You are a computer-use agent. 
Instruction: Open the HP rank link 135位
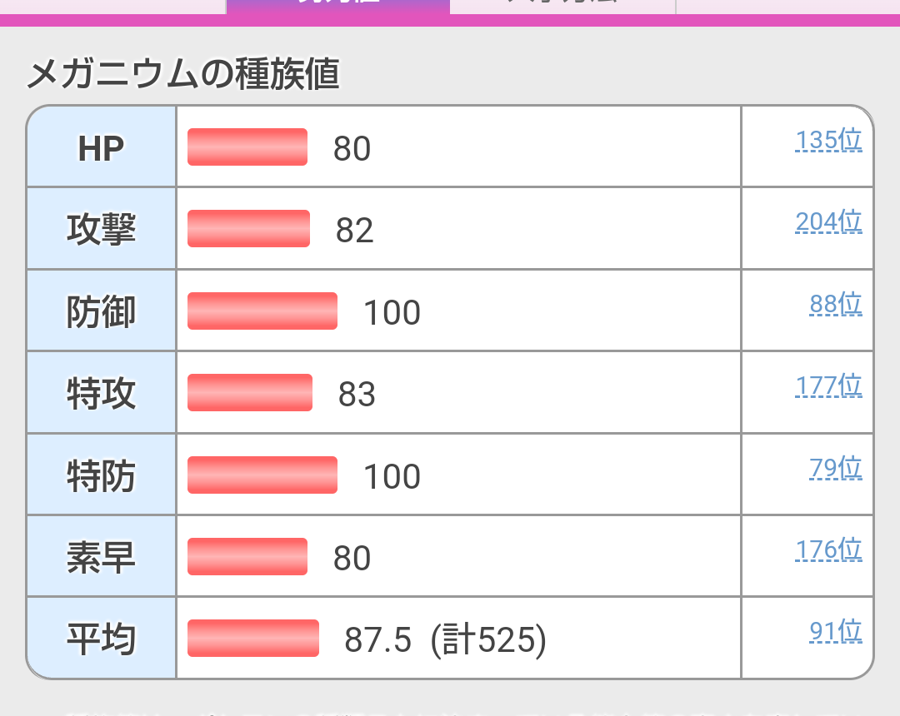pos(828,141)
